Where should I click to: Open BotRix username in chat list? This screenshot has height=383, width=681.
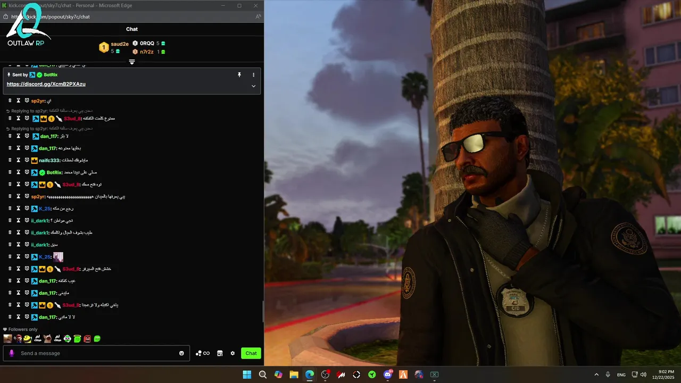coord(54,172)
